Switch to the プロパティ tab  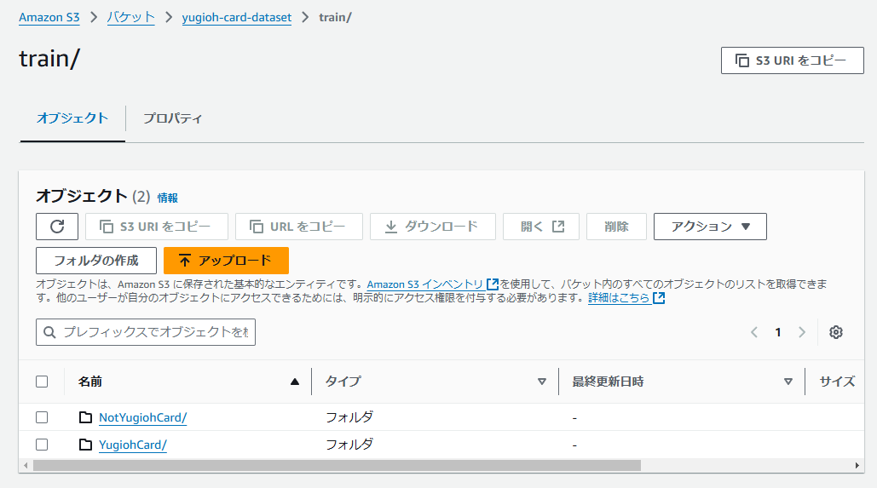coord(172,118)
